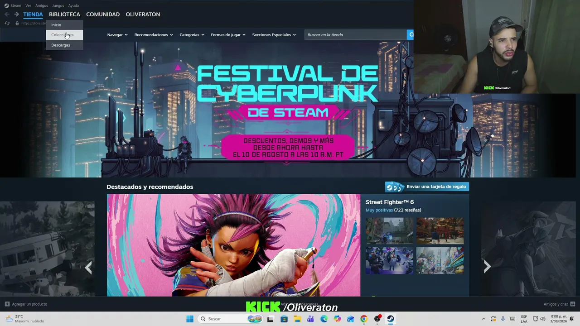Viewport: 580px width, 326px height.
Task: Open the notification bell in the system tray
Action: pyautogui.click(x=571, y=319)
